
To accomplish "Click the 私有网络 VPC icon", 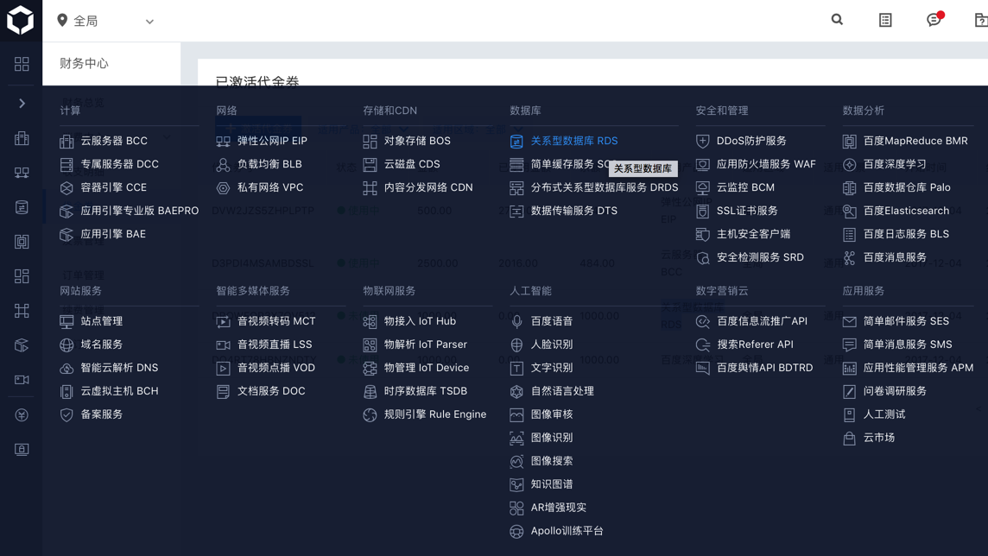I will [x=223, y=187].
